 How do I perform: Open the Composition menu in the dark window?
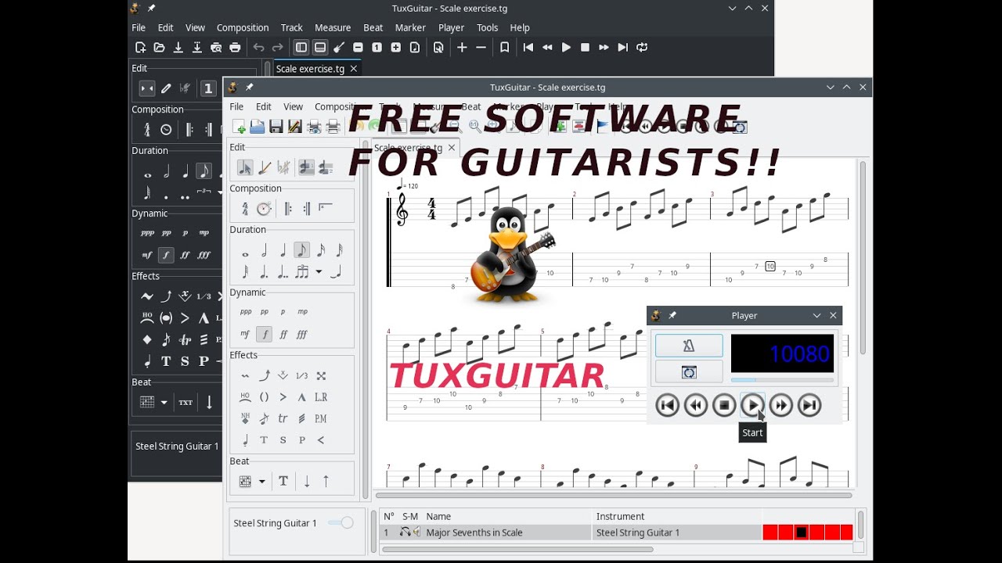243,27
